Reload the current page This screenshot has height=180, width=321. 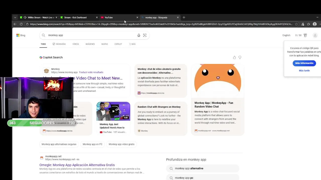[x=21, y=24]
